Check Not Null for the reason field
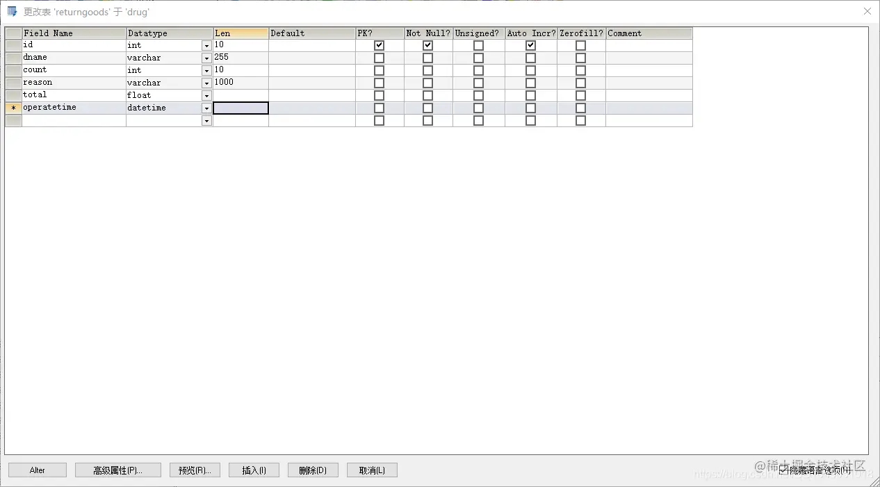The image size is (880, 487). 427,83
